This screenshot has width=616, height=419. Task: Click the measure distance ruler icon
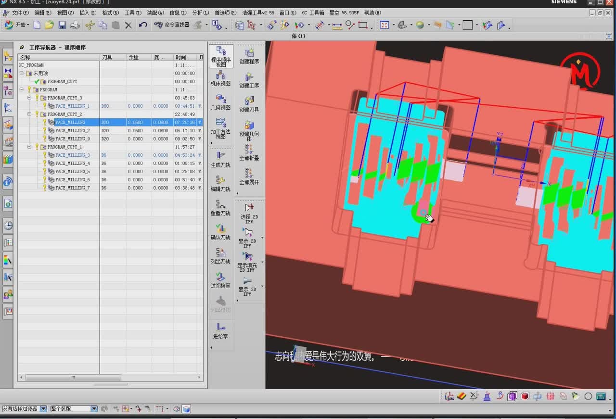(337, 25)
